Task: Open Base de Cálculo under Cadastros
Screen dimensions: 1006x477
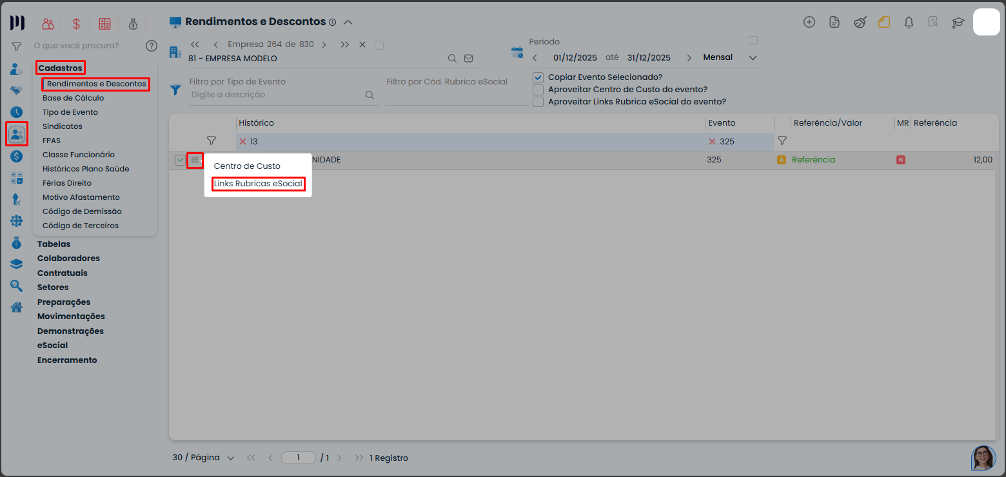Action: pyautogui.click(x=73, y=98)
